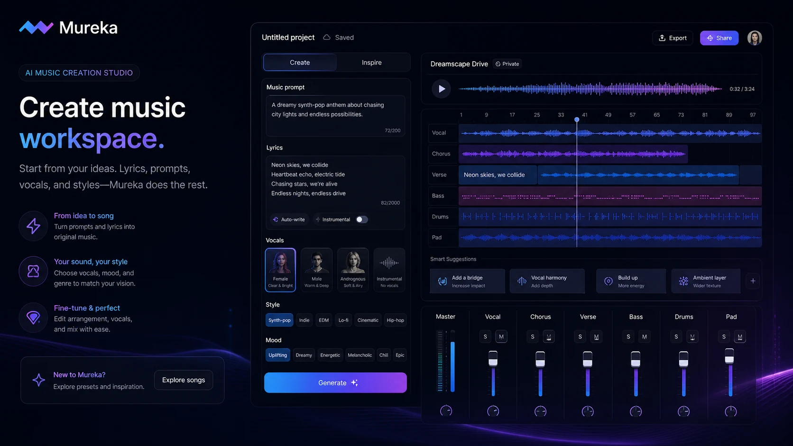The width and height of the screenshot is (793, 446).
Task: Select the Female vocal card
Action: coord(280,270)
